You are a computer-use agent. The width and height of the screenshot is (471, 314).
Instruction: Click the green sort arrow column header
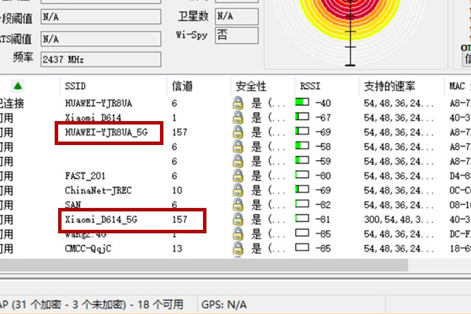coord(18,86)
